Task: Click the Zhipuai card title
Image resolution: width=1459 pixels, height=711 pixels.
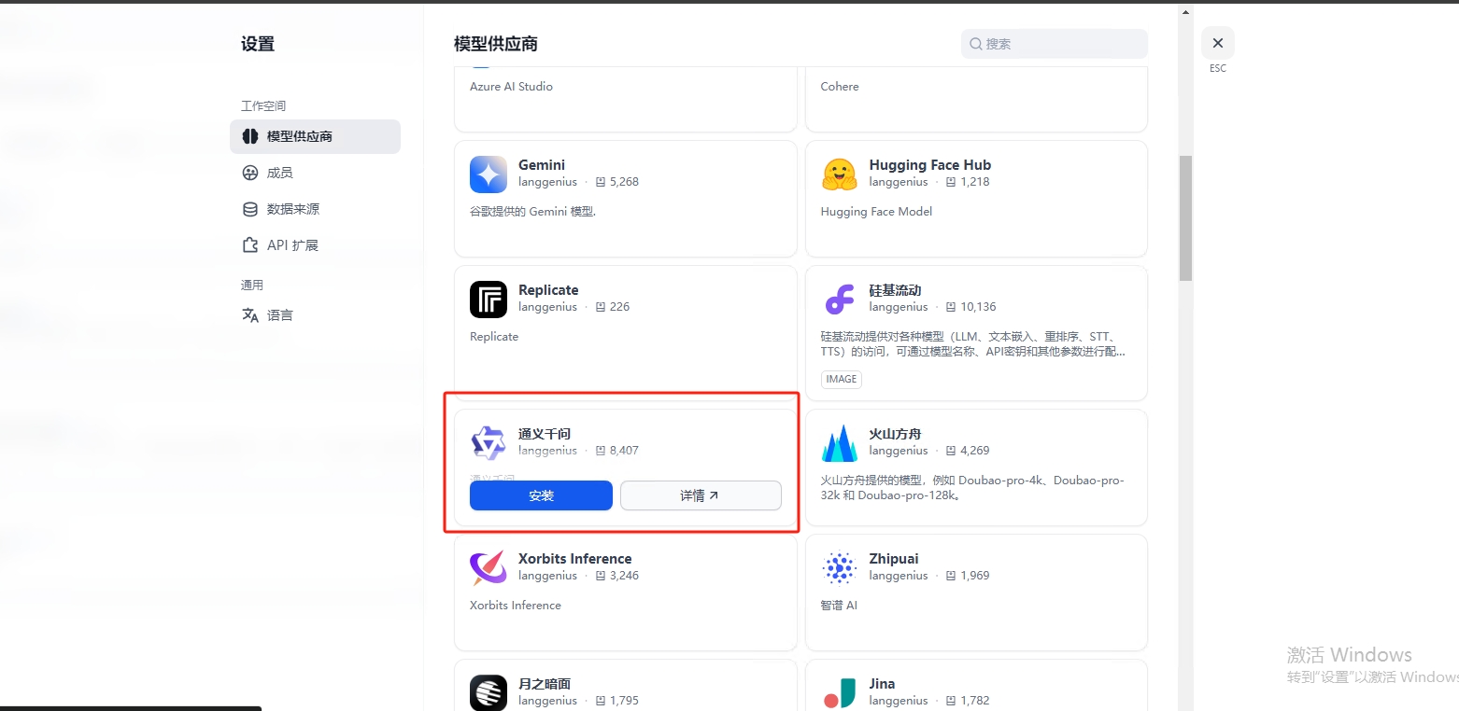Action: (x=894, y=559)
